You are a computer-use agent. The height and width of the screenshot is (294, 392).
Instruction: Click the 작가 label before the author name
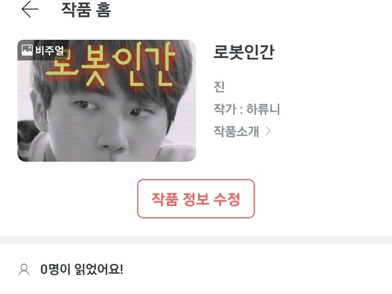pyautogui.click(x=225, y=109)
